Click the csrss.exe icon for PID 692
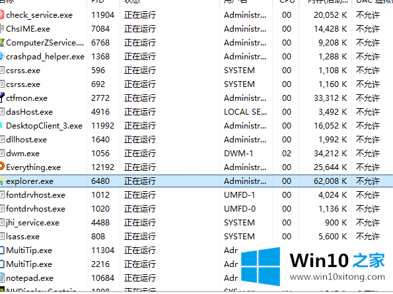The image size is (393, 294). 2,84
